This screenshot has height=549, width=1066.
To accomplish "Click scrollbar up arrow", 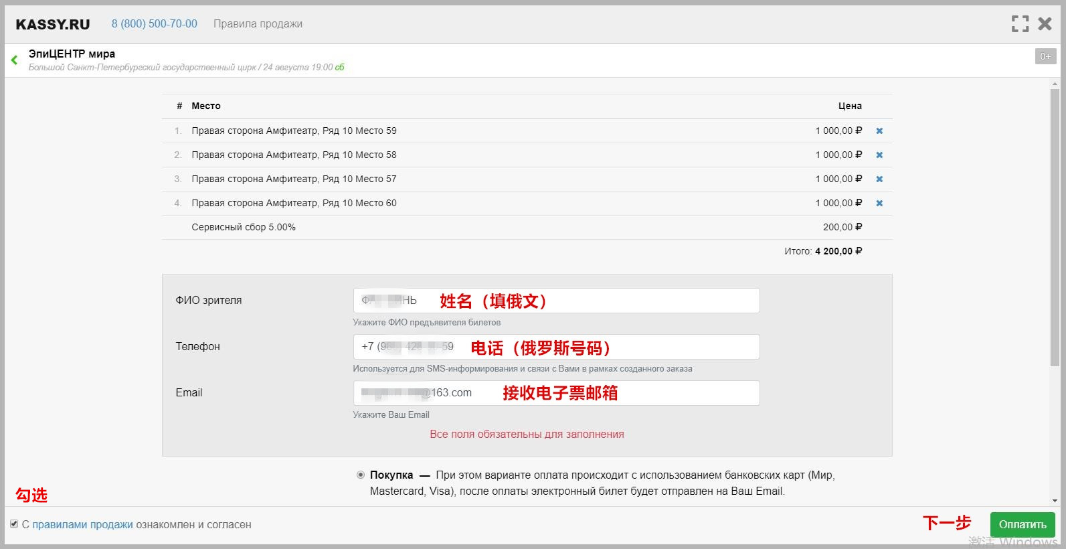I will (1055, 84).
